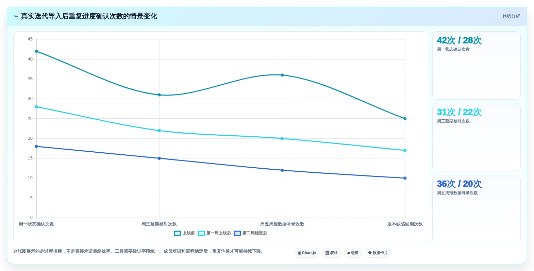Click 第一周上线后 end point at value 17

[405, 150]
